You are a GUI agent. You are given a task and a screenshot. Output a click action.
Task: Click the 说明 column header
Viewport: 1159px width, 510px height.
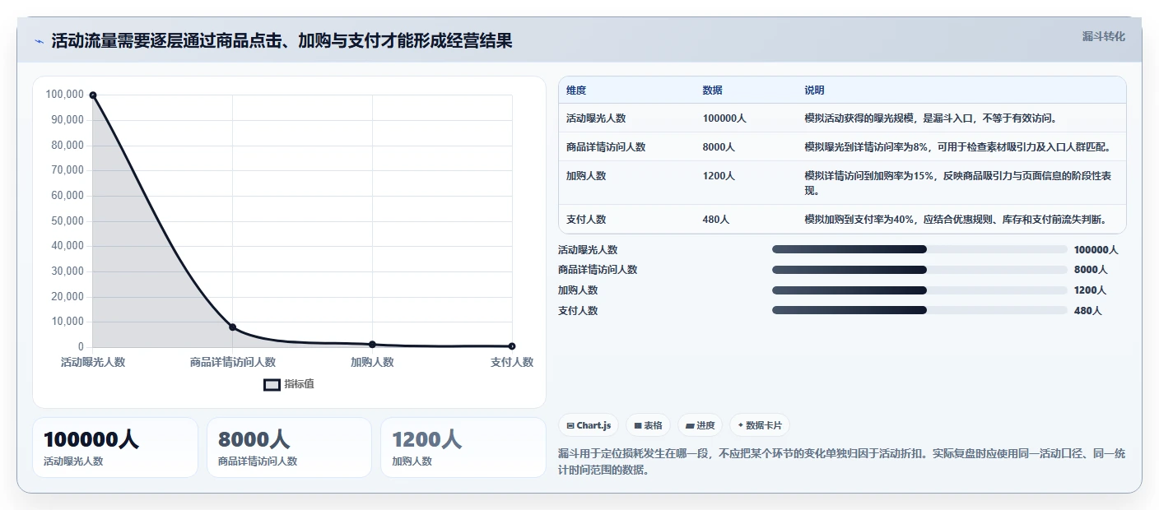point(814,90)
